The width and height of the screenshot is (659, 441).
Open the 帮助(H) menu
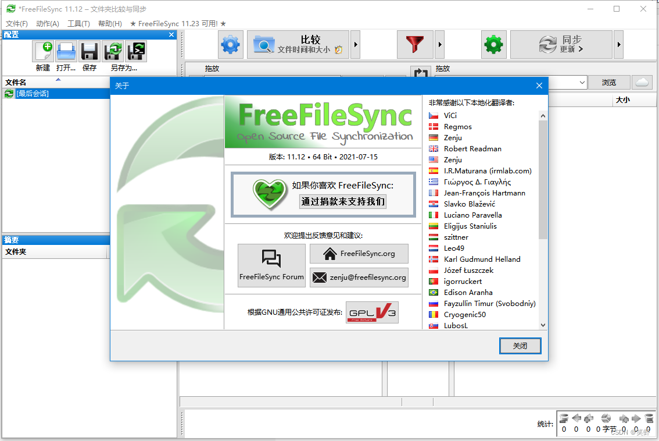(110, 24)
